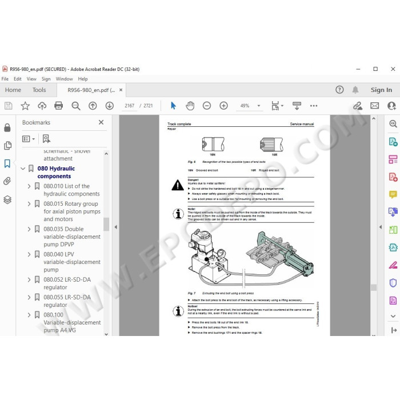400x400 pixels.
Task: Open fit page options icon
Action: pyautogui.click(x=277, y=106)
